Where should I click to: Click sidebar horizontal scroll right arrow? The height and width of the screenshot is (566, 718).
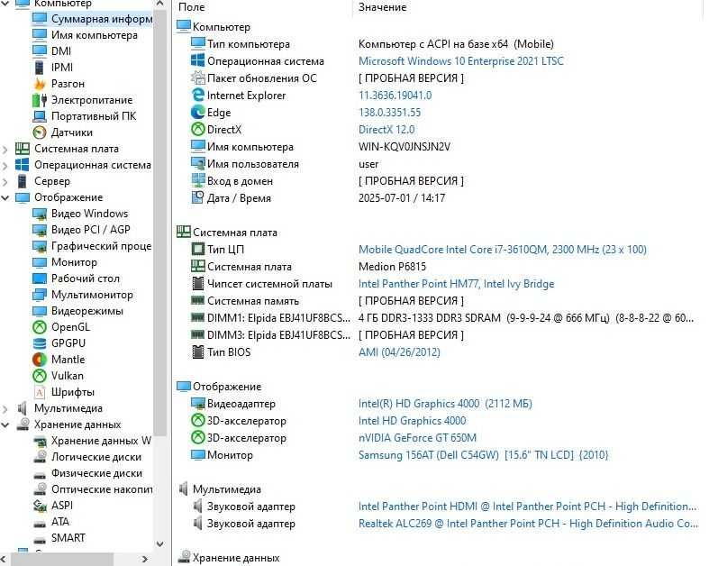[x=145, y=559]
